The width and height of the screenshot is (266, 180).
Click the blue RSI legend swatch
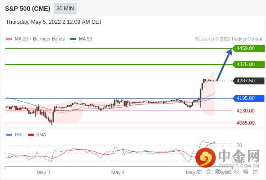9,135
